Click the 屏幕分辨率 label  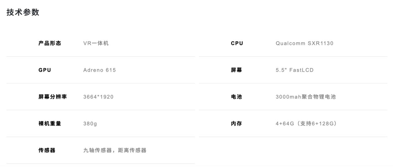tap(53, 97)
